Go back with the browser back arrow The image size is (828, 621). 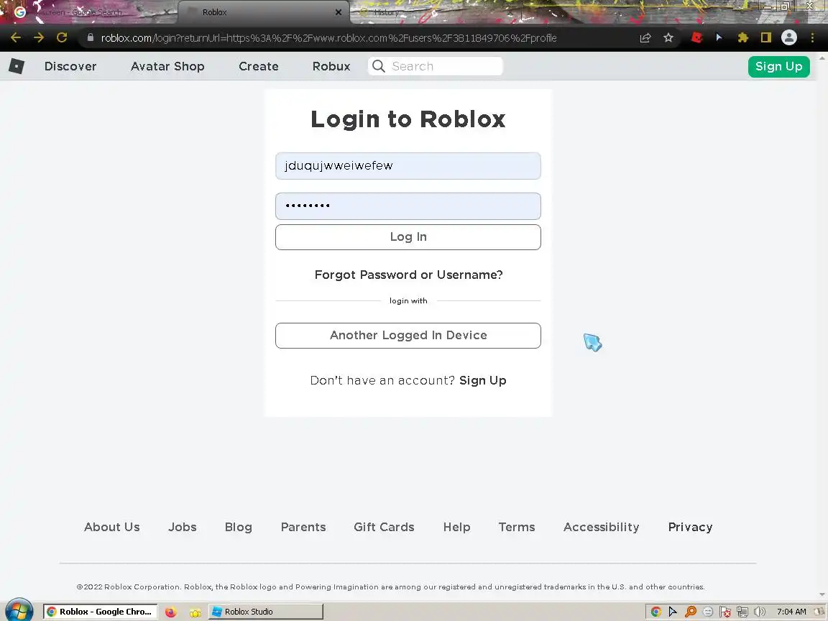16,37
